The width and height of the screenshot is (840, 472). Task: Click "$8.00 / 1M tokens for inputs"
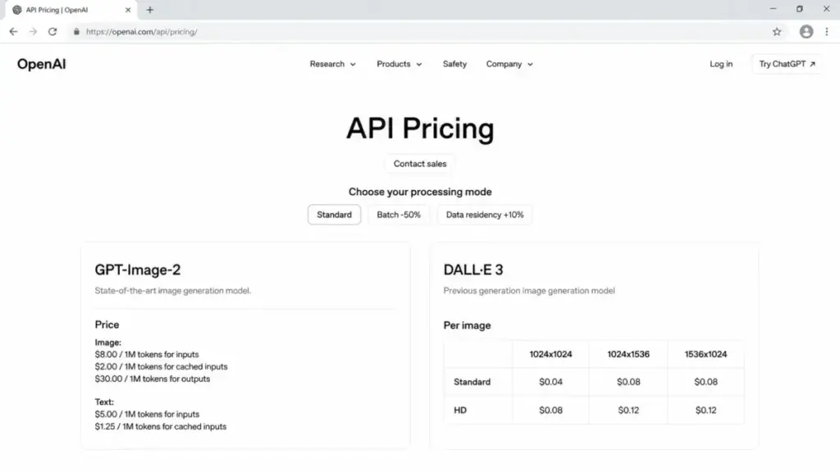[147, 355]
